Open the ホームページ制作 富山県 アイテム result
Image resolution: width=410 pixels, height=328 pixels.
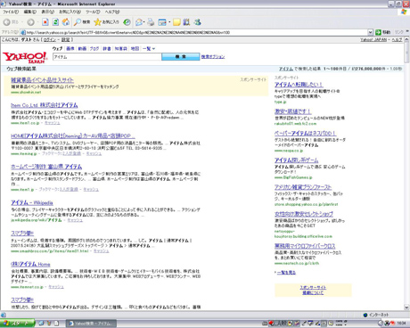coord(46,167)
